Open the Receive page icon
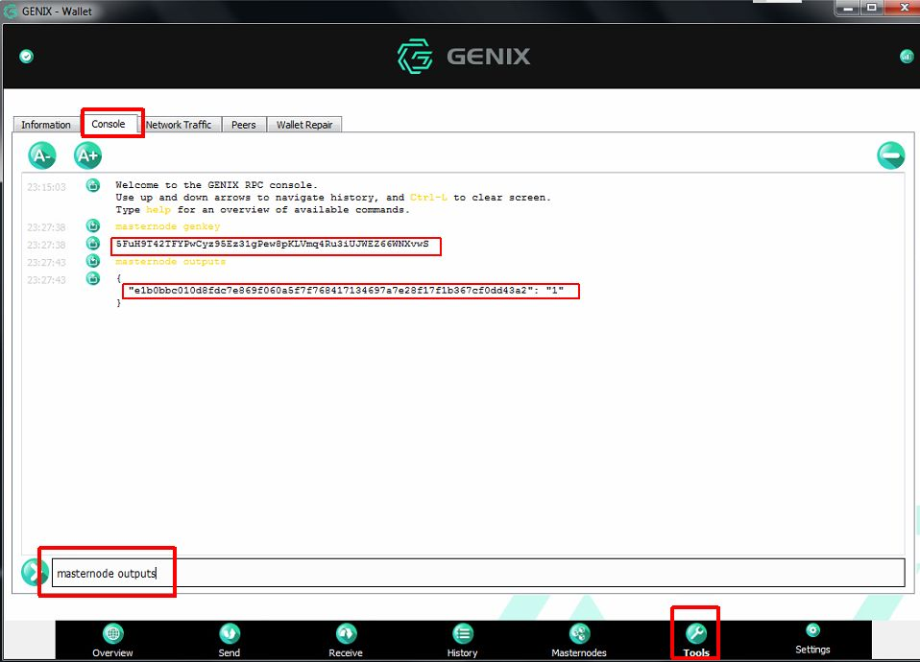920x662 pixels. tap(346, 633)
